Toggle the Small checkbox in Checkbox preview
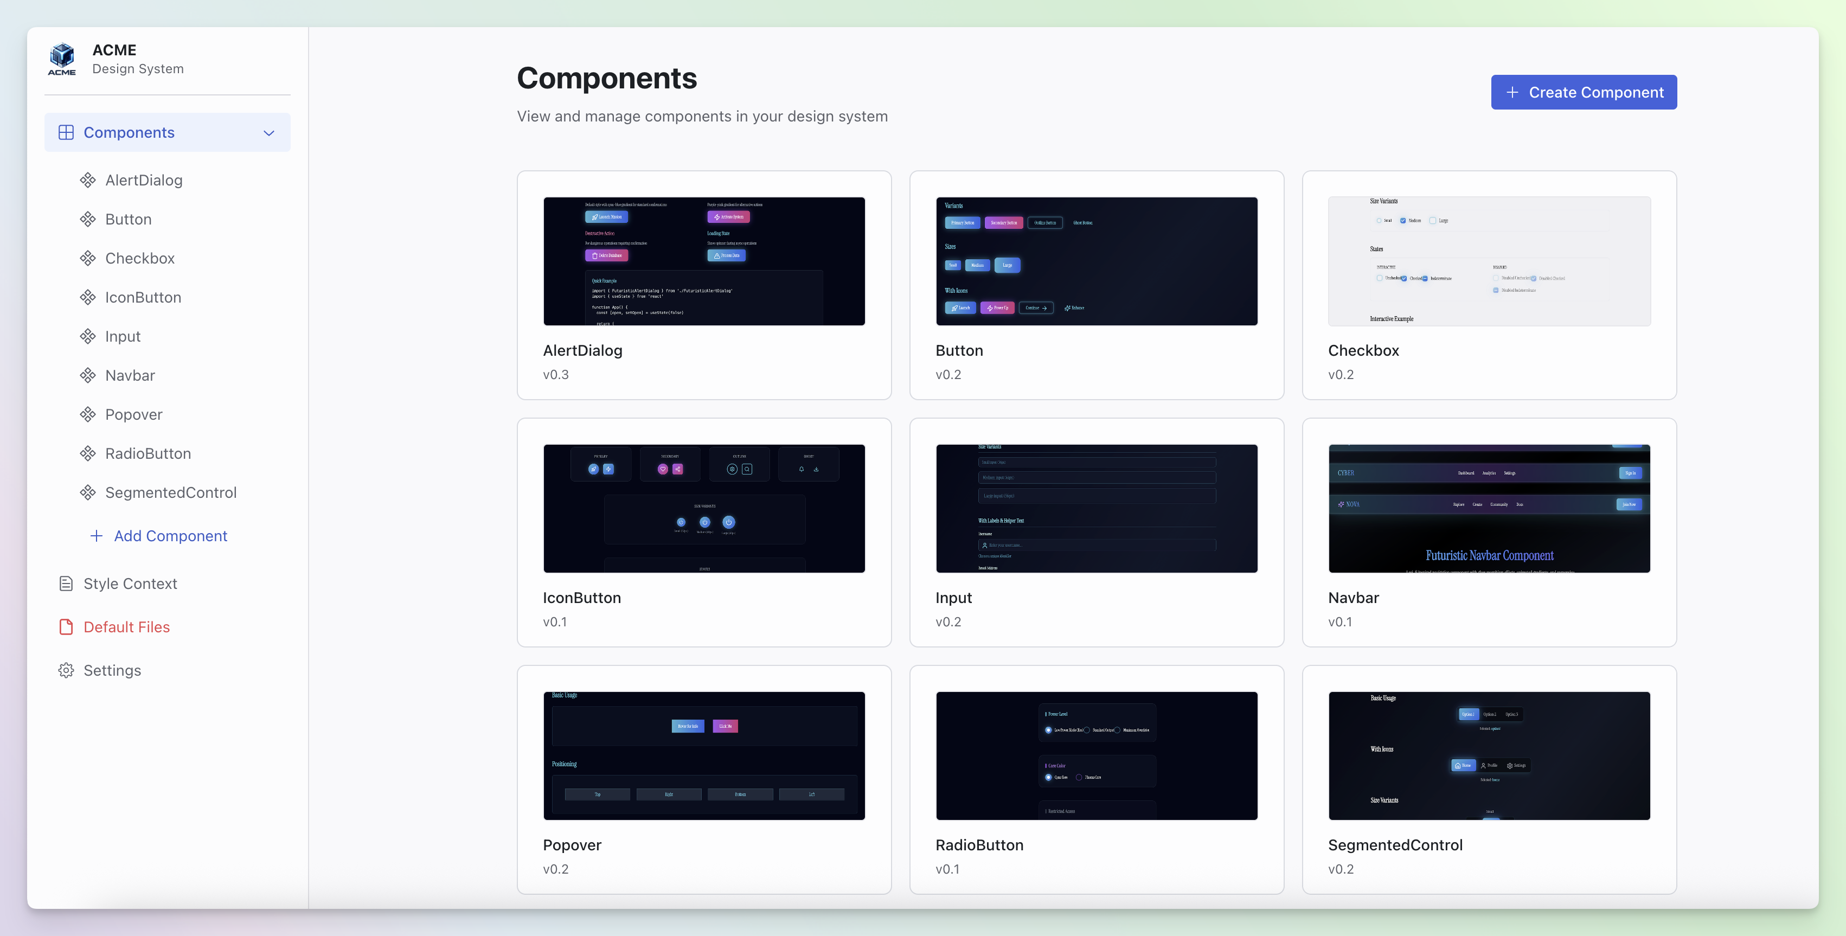The height and width of the screenshot is (936, 1846). pyautogui.click(x=1380, y=221)
